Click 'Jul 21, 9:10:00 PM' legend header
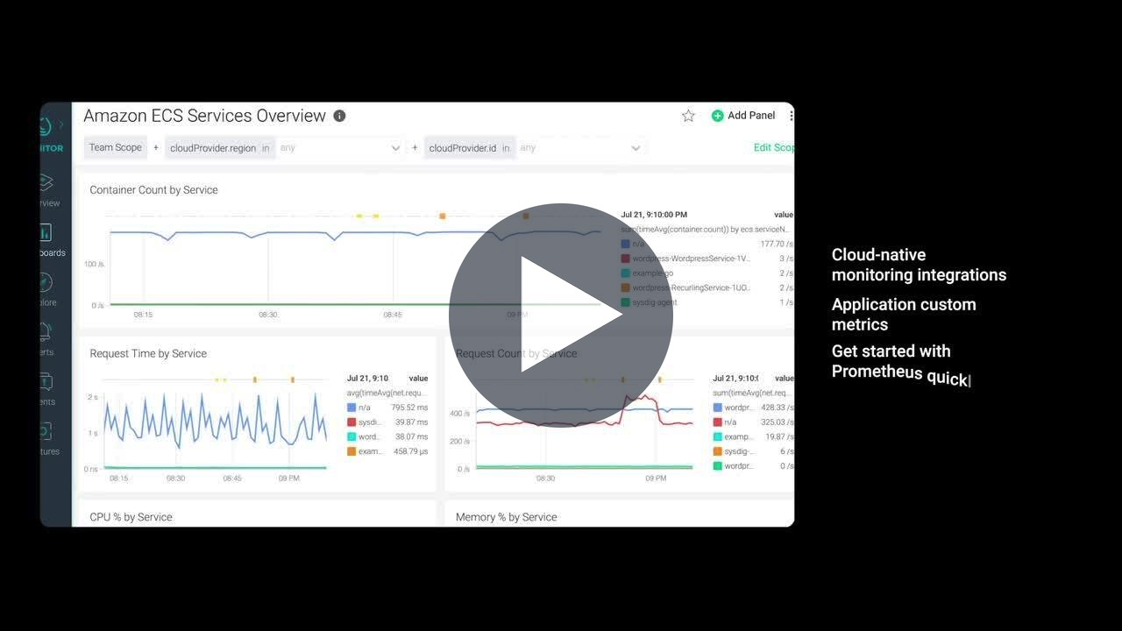This screenshot has height=631, width=1122. (x=654, y=215)
